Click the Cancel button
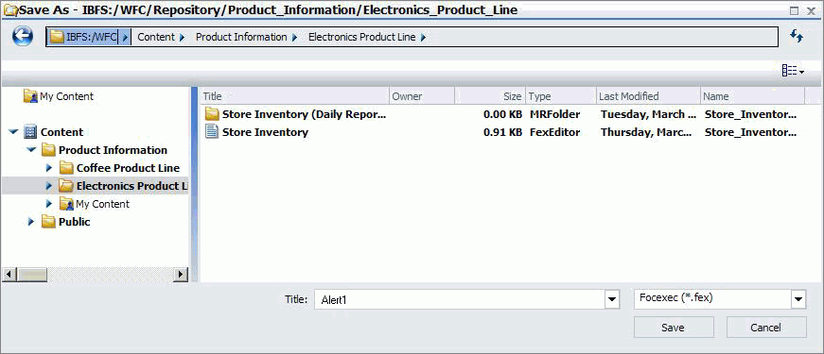Screen dimensions: 824x354 [766, 328]
